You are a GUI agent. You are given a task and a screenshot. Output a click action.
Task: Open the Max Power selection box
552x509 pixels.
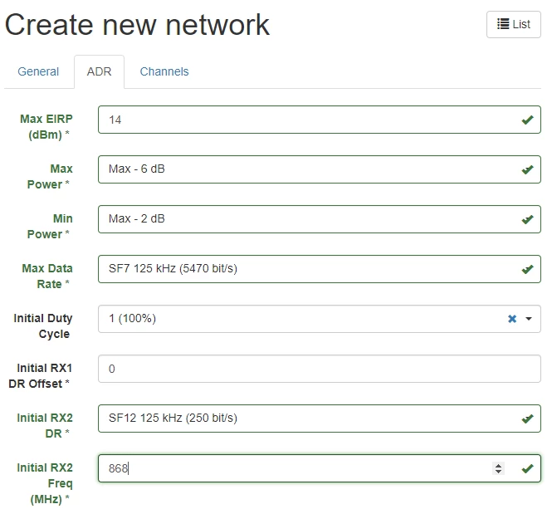(320, 169)
